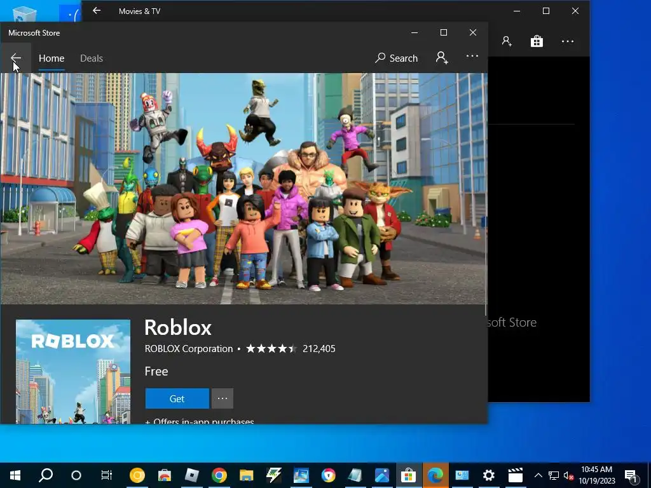This screenshot has width=651, height=488.
Task: Minimize the Movies & TV window
Action: coord(517,11)
